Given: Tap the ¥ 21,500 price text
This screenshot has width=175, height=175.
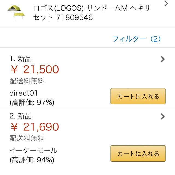Looking at the screenshot, I should pos(35,69).
